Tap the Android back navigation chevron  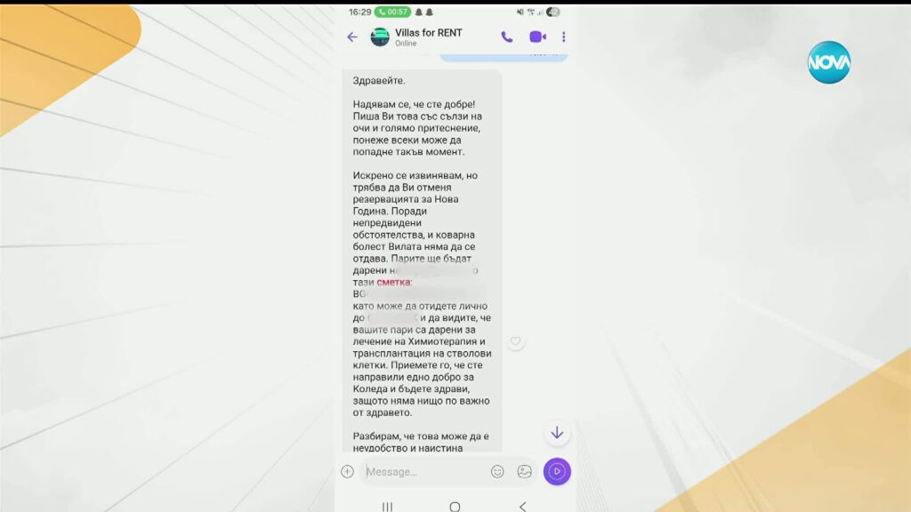[x=523, y=507]
